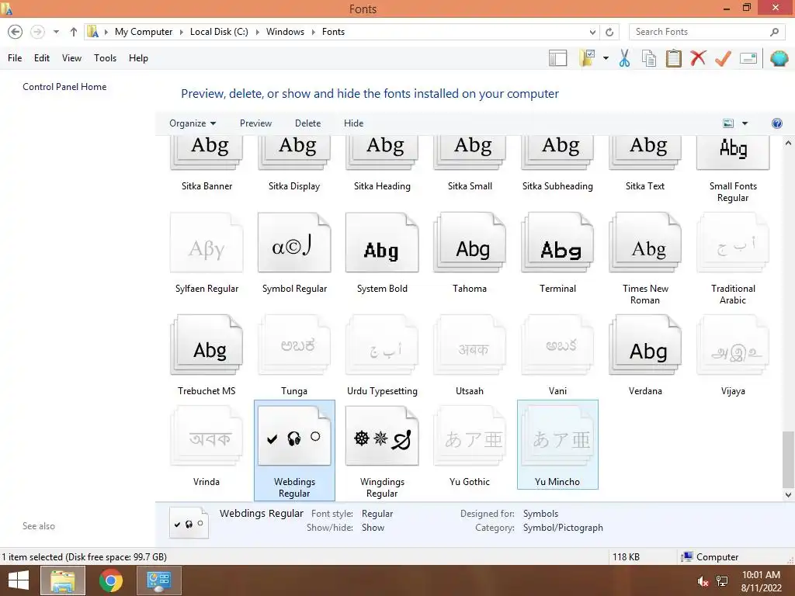Click the Cut scissors icon
The height and width of the screenshot is (596, 795).
click(625, 58)
